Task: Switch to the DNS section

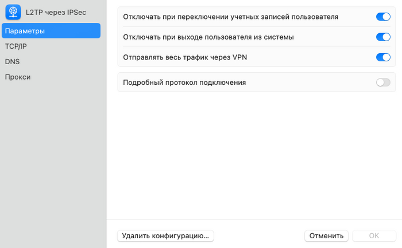Action: pyautogui.click(x=12, y=61)
